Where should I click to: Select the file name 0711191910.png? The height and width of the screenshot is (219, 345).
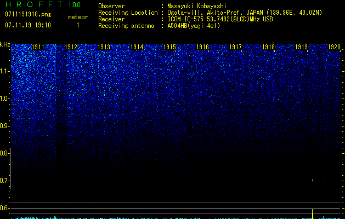[28, 15]
